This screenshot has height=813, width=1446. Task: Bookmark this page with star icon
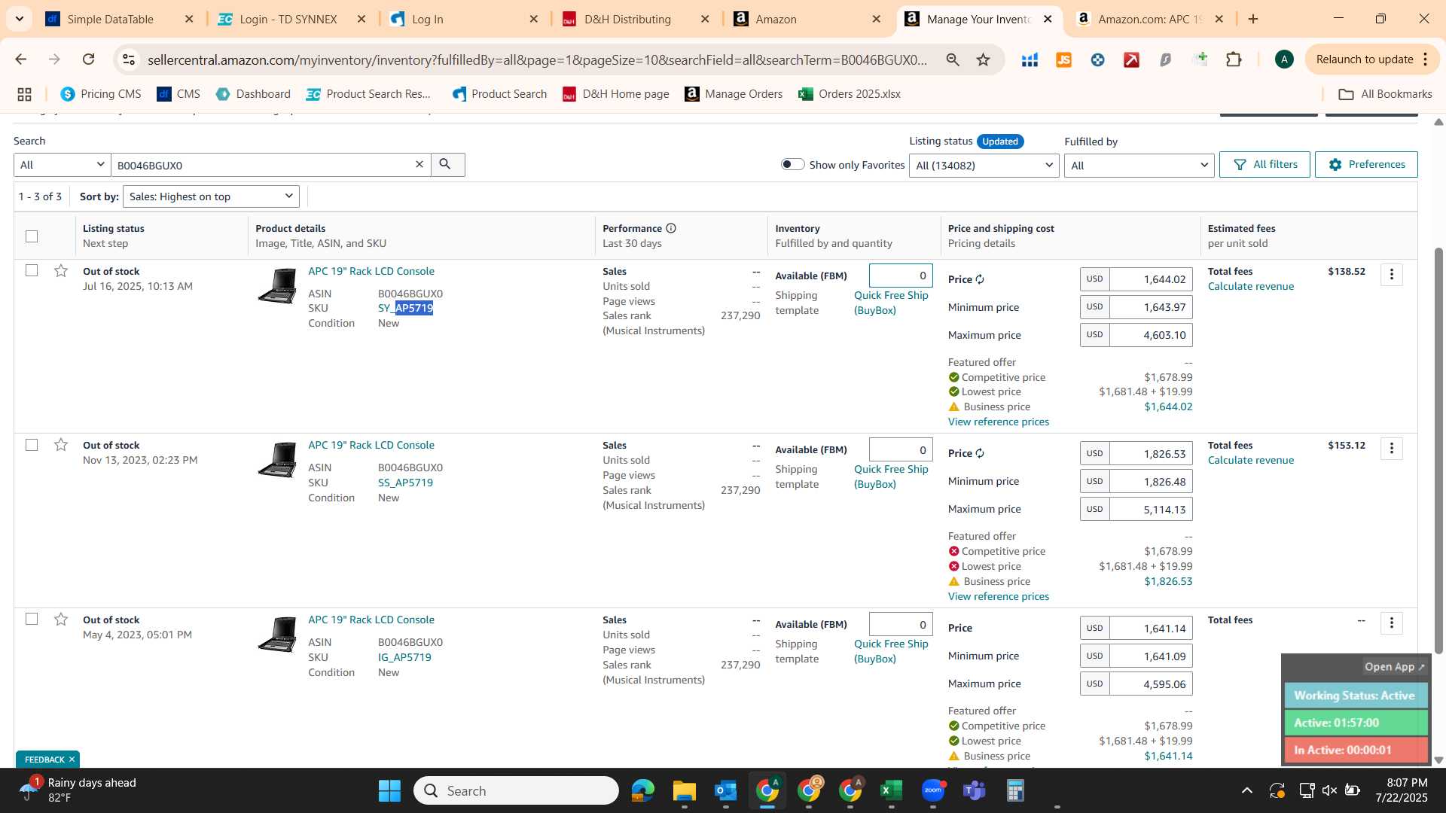[983, 59]
